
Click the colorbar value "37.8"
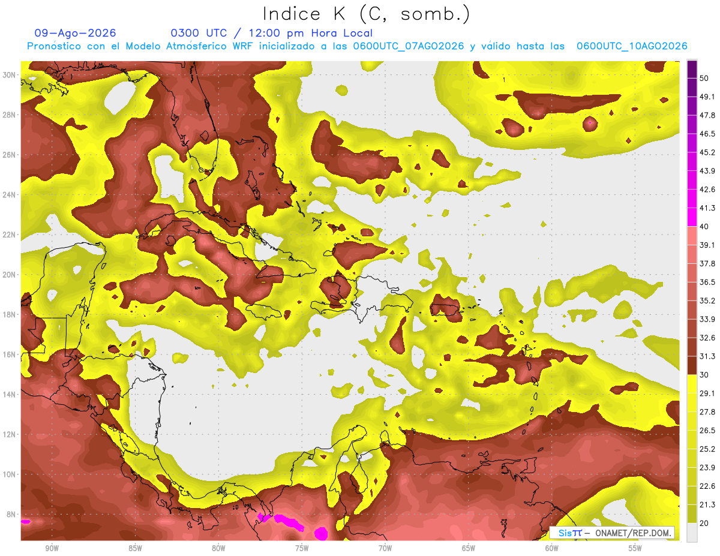click(707, 263)
